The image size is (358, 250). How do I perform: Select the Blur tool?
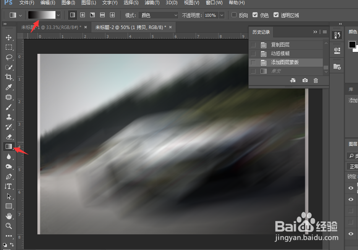(x=9, y=156)
